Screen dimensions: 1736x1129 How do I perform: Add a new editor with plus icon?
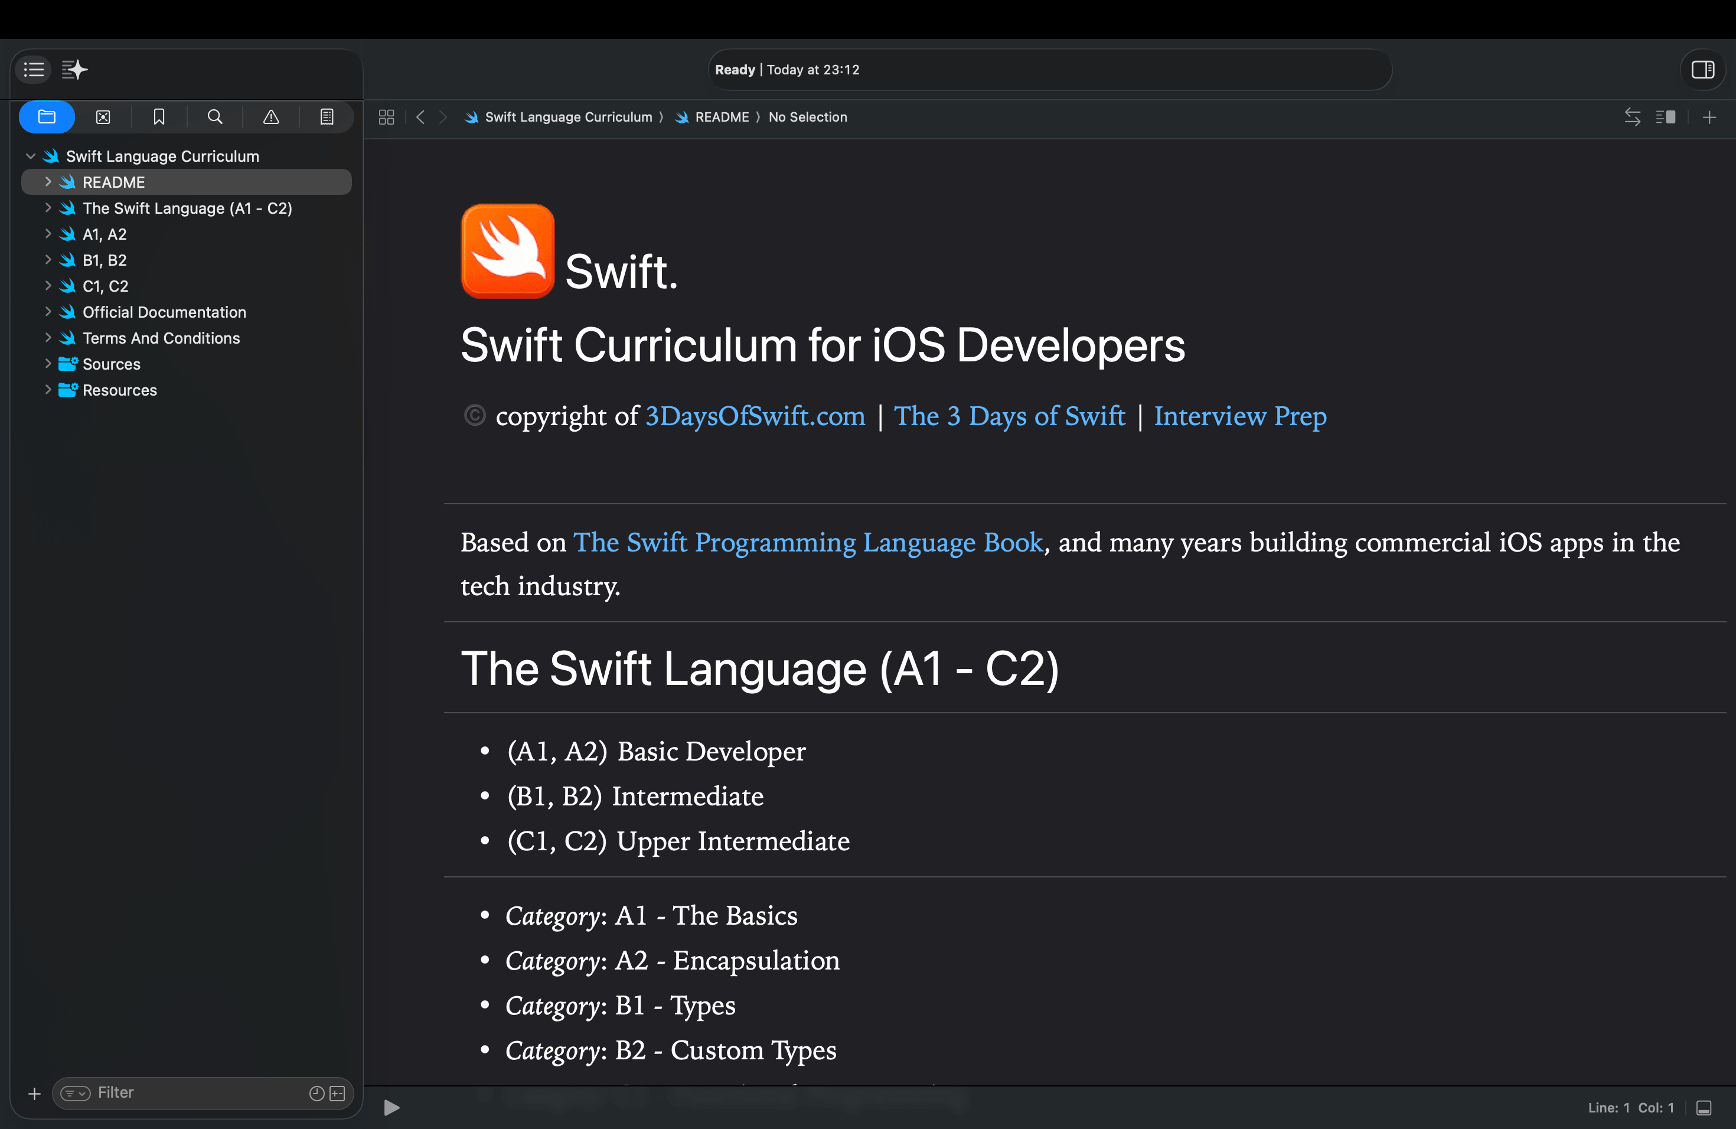(x=1710, y=117)
